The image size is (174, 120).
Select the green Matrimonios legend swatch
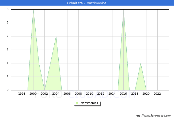click(x=77, y=103)
